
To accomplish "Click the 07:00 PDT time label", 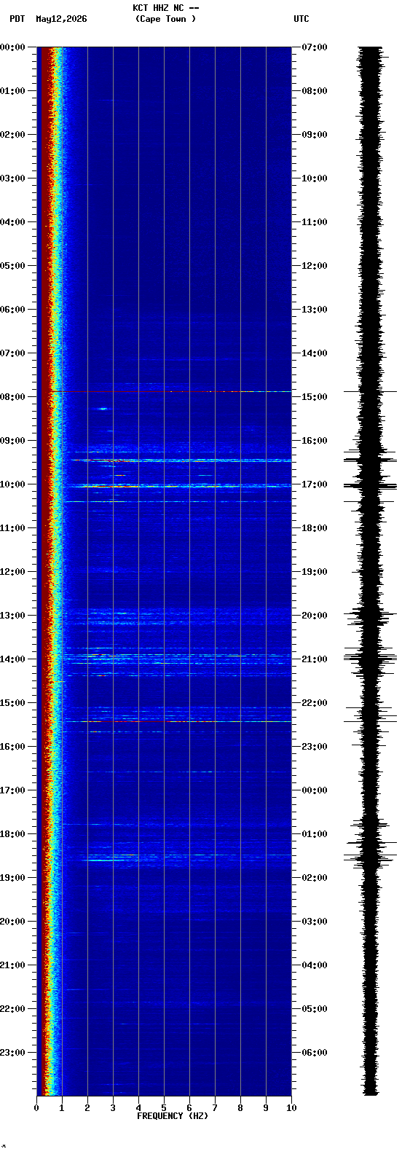I will tap(13, 353).
